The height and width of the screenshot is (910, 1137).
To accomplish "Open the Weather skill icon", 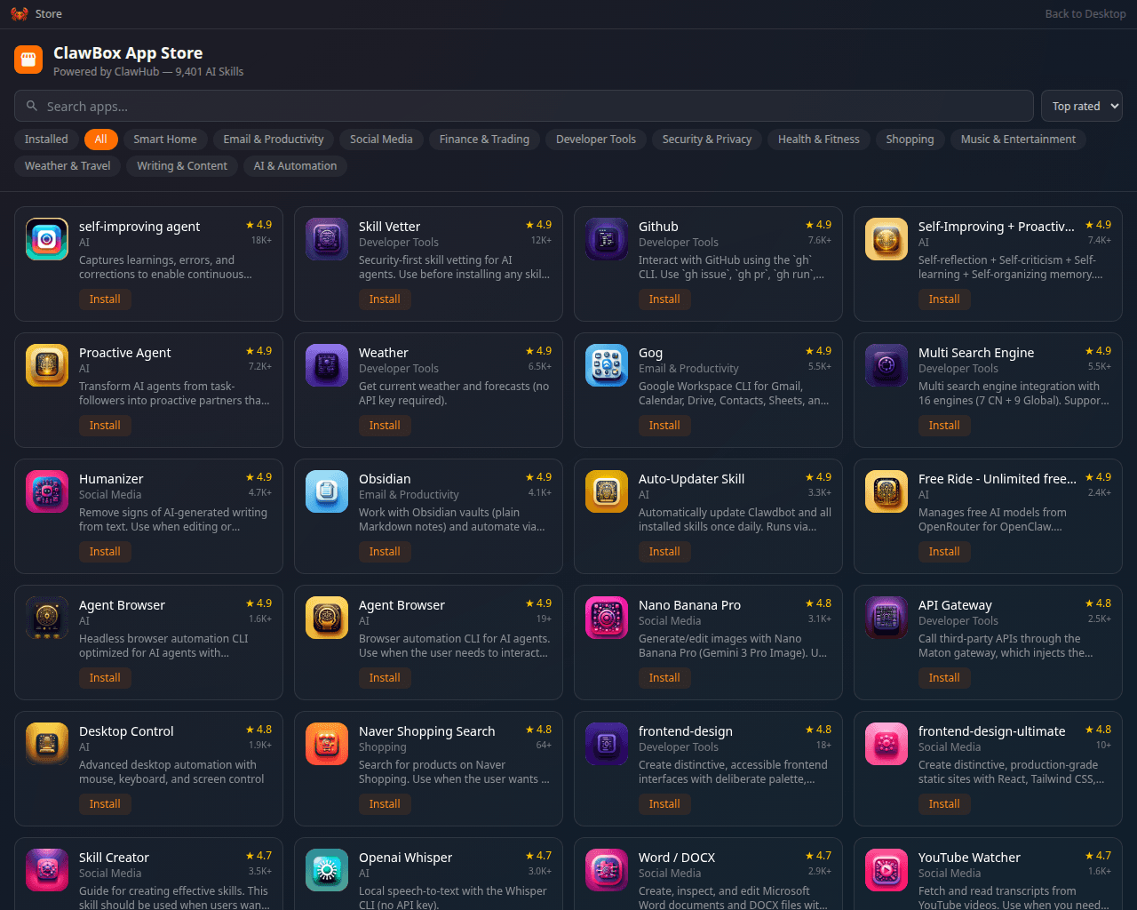I will pyautogui.click(x=327, y=365).
